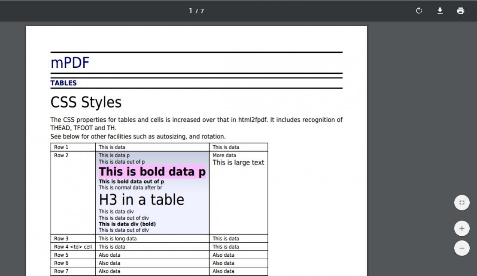Click 'This is data p' text
Image resolution: width=477 pixels, height=276 pixels.
[114, 156]
